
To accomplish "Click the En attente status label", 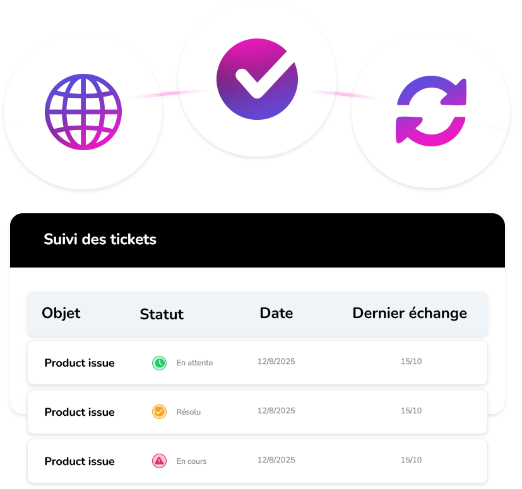I will click(x=194, y=363).
